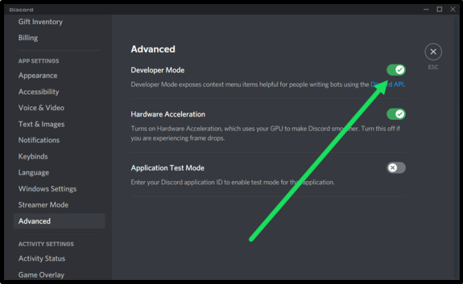Close settings with the ESC circle button
The width and height of the screenshot is (463, 284).
pyautogui.click(x=433, y=52)
